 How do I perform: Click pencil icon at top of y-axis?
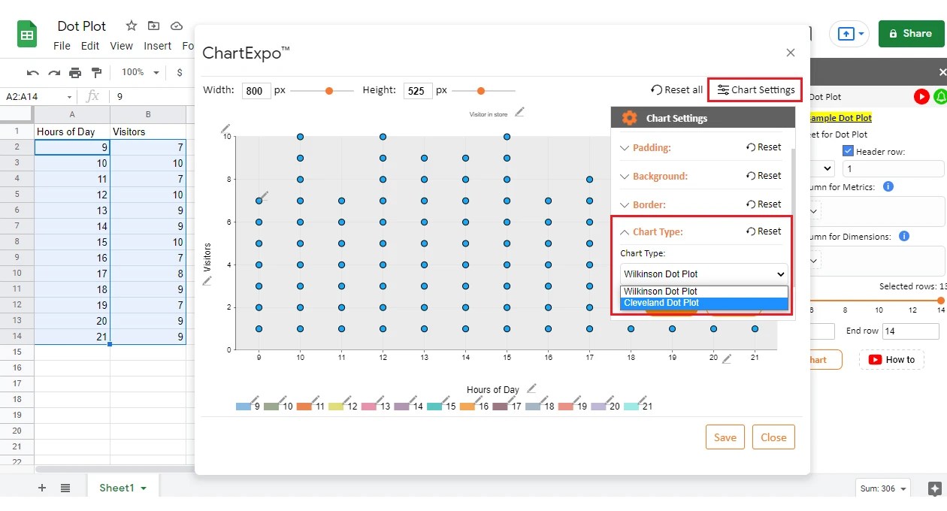pyautogui.click(x=226, y=129)
